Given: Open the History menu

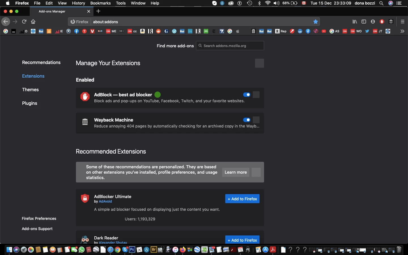Looking at the screenshot, I should (x=78, y=3).
